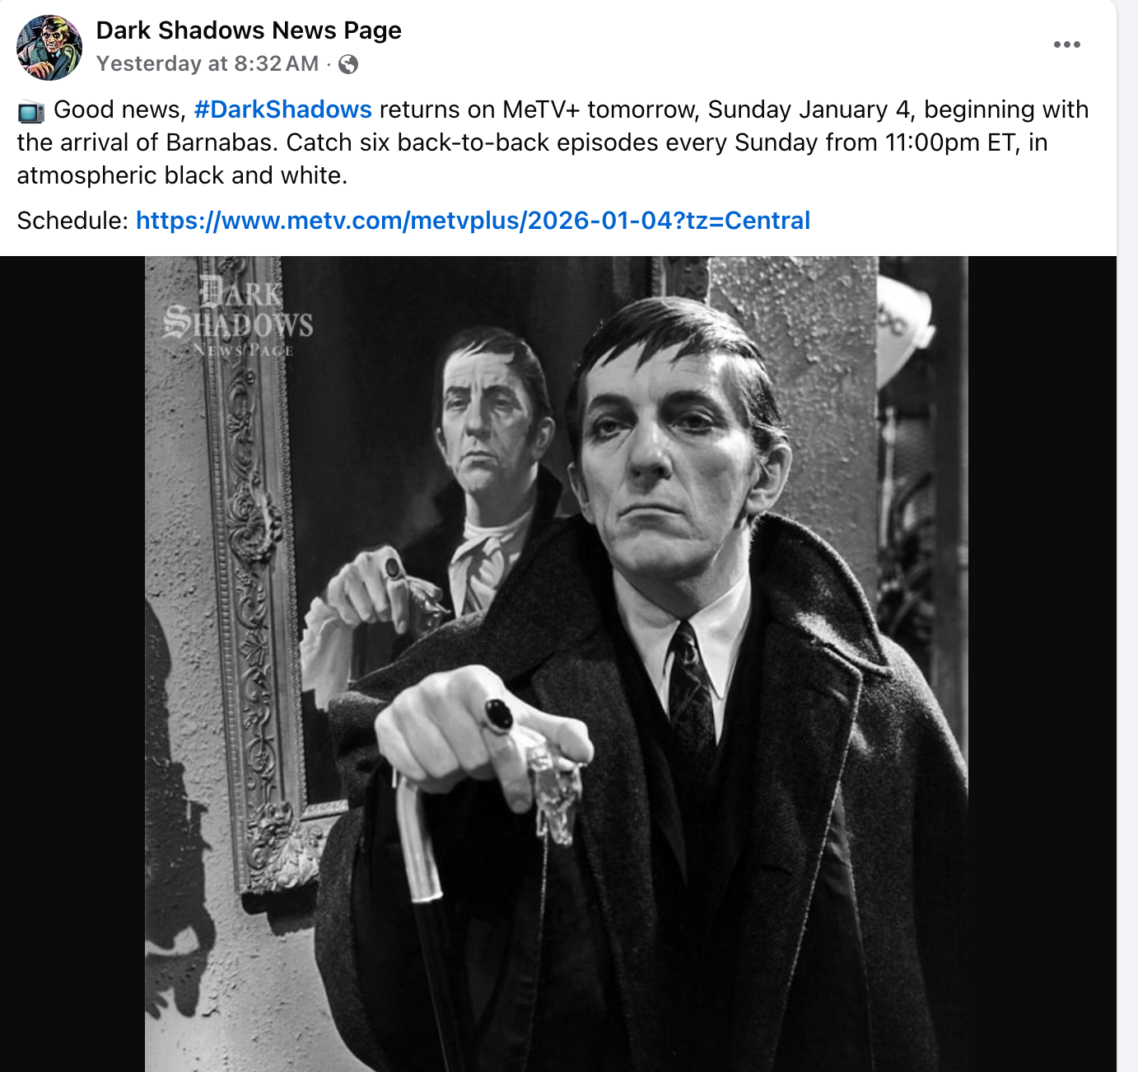Open the Dark Shadows News Page profile name

coord(249,30)
